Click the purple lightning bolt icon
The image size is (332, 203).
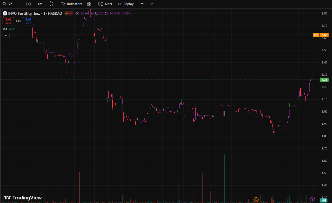[313, 199]
